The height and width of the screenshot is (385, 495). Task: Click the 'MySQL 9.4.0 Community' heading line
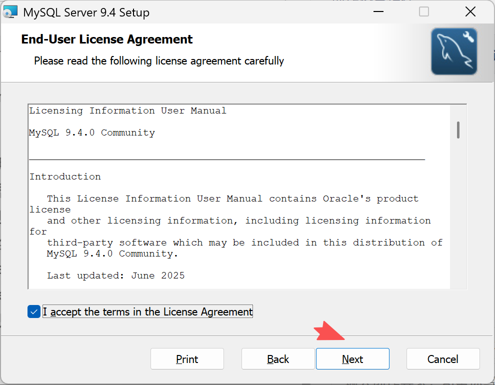pos(92,132)
